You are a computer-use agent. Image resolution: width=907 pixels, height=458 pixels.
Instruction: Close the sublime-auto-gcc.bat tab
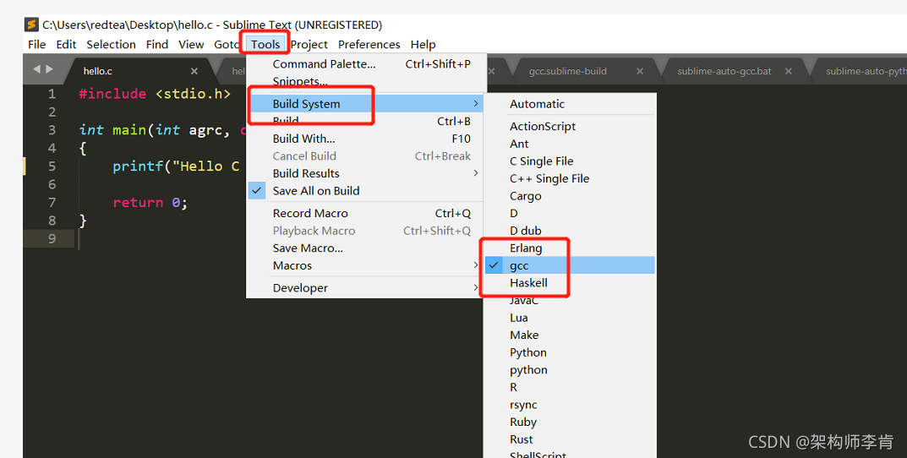(x=789, y=72)
